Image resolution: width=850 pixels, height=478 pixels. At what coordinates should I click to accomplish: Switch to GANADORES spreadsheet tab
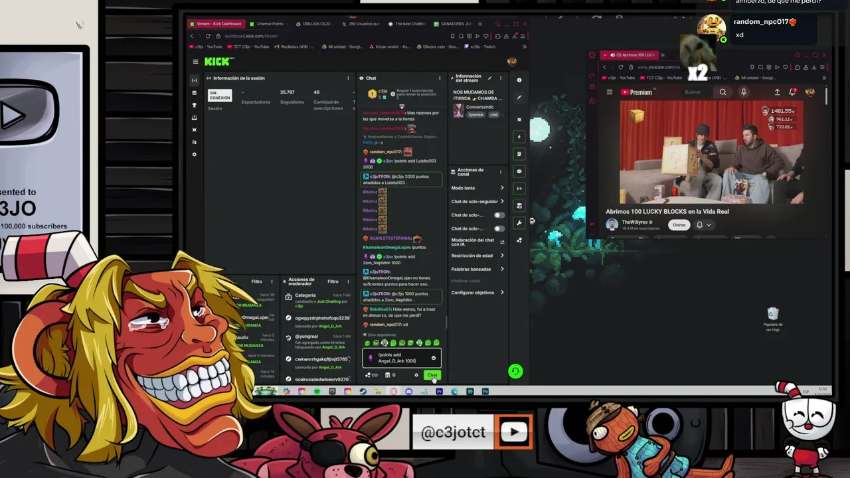pos(454,24)
